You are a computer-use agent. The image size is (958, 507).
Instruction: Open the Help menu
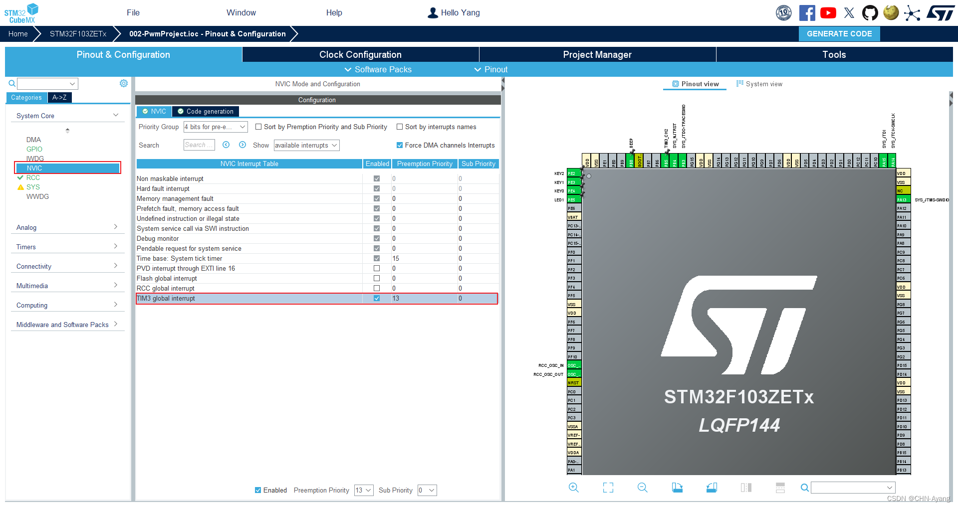click(334, 13)
